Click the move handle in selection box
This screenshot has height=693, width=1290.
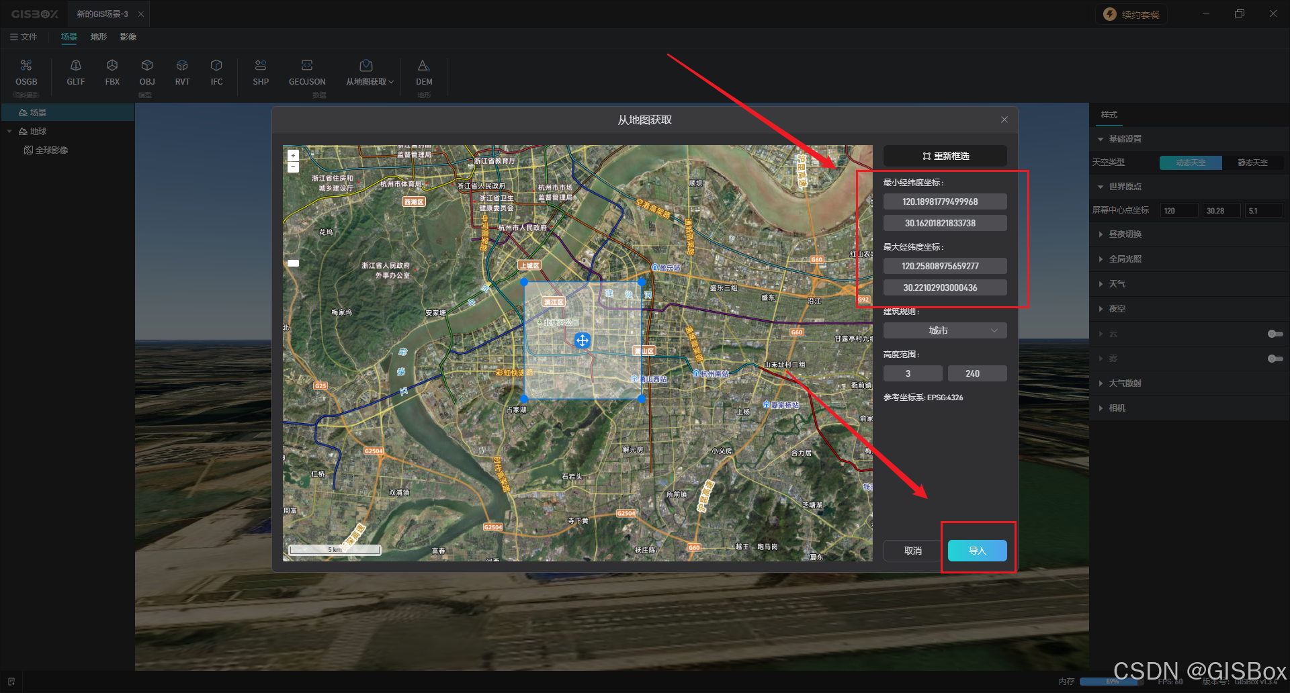point(583,340)
